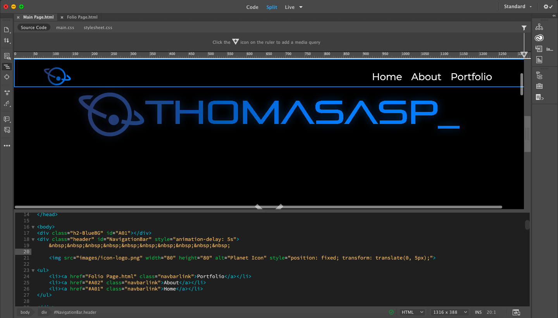
Task: Click the '#A02' href value in code
Action: tap(93, 283)
